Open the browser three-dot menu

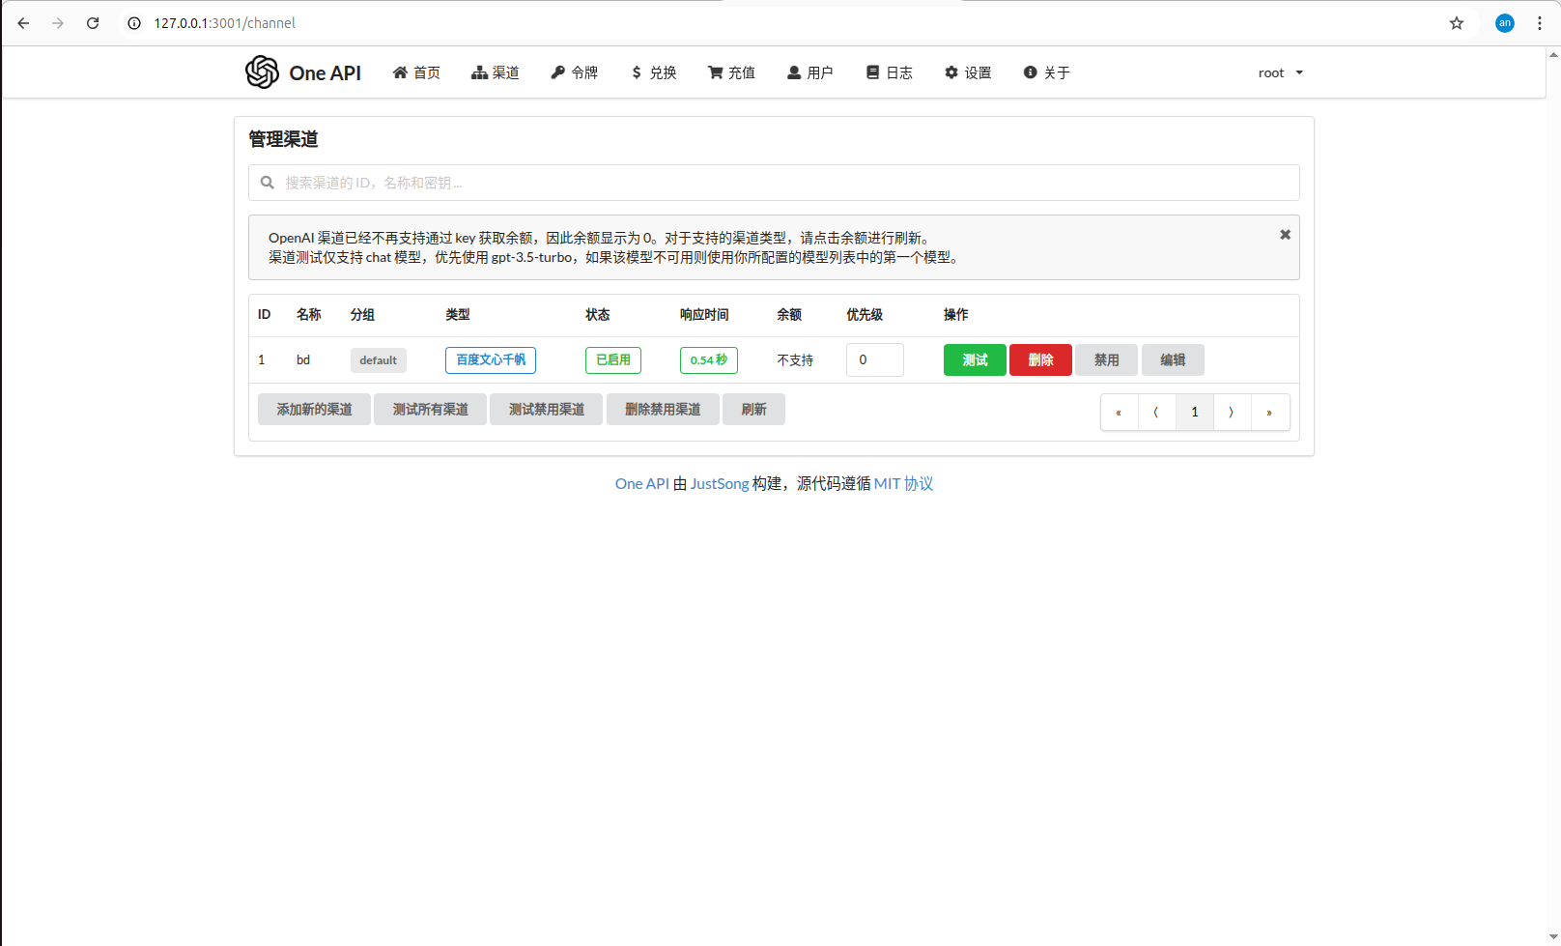1540,23
